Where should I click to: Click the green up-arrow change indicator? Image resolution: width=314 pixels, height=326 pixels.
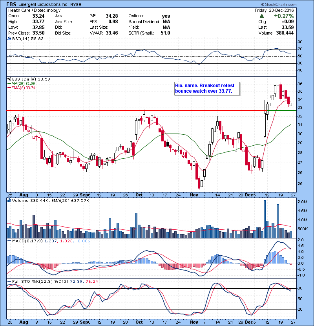[x=262, y=16]
